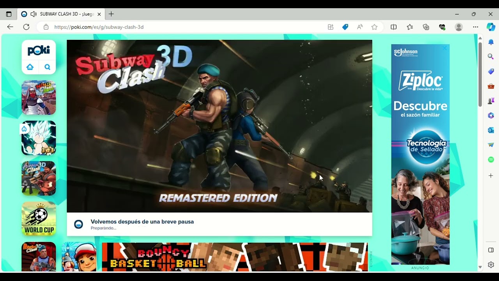Open the profile avatar
This screenshot has height=281, width=499.
point(459,27)
